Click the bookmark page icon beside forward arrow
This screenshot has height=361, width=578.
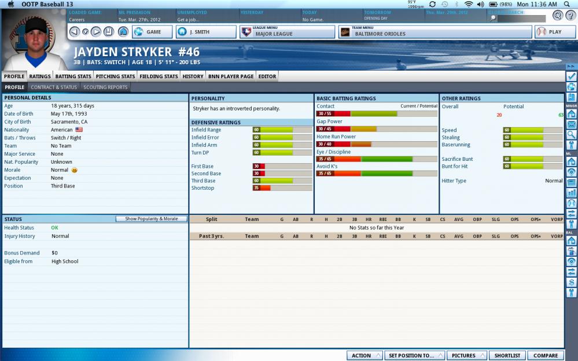pyautogui.click(x=109, y=32)
